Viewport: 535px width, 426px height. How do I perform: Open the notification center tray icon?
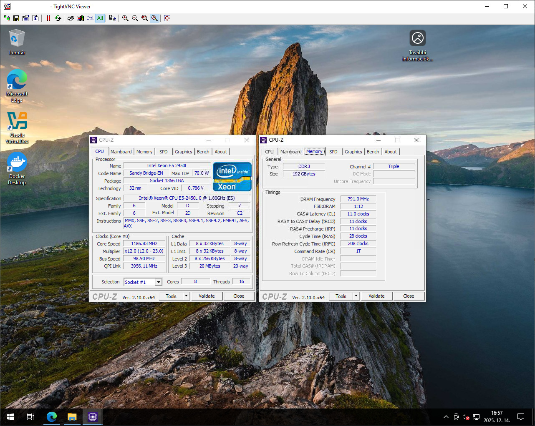[520, 417]
